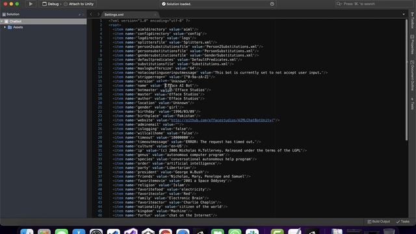This screenshot has width=416, height=234.
Task: Click the "electricity" favoritefood value
Action: tap(193, 189)
